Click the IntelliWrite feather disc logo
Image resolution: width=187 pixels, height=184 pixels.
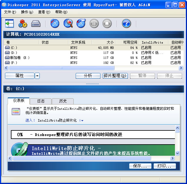19,149
